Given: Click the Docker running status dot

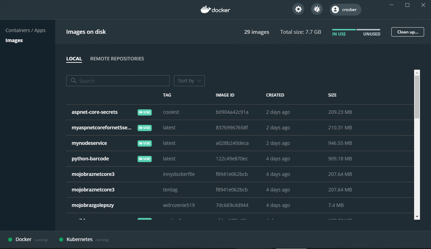Looking at the screenshot, I should (x=10, y=239).
